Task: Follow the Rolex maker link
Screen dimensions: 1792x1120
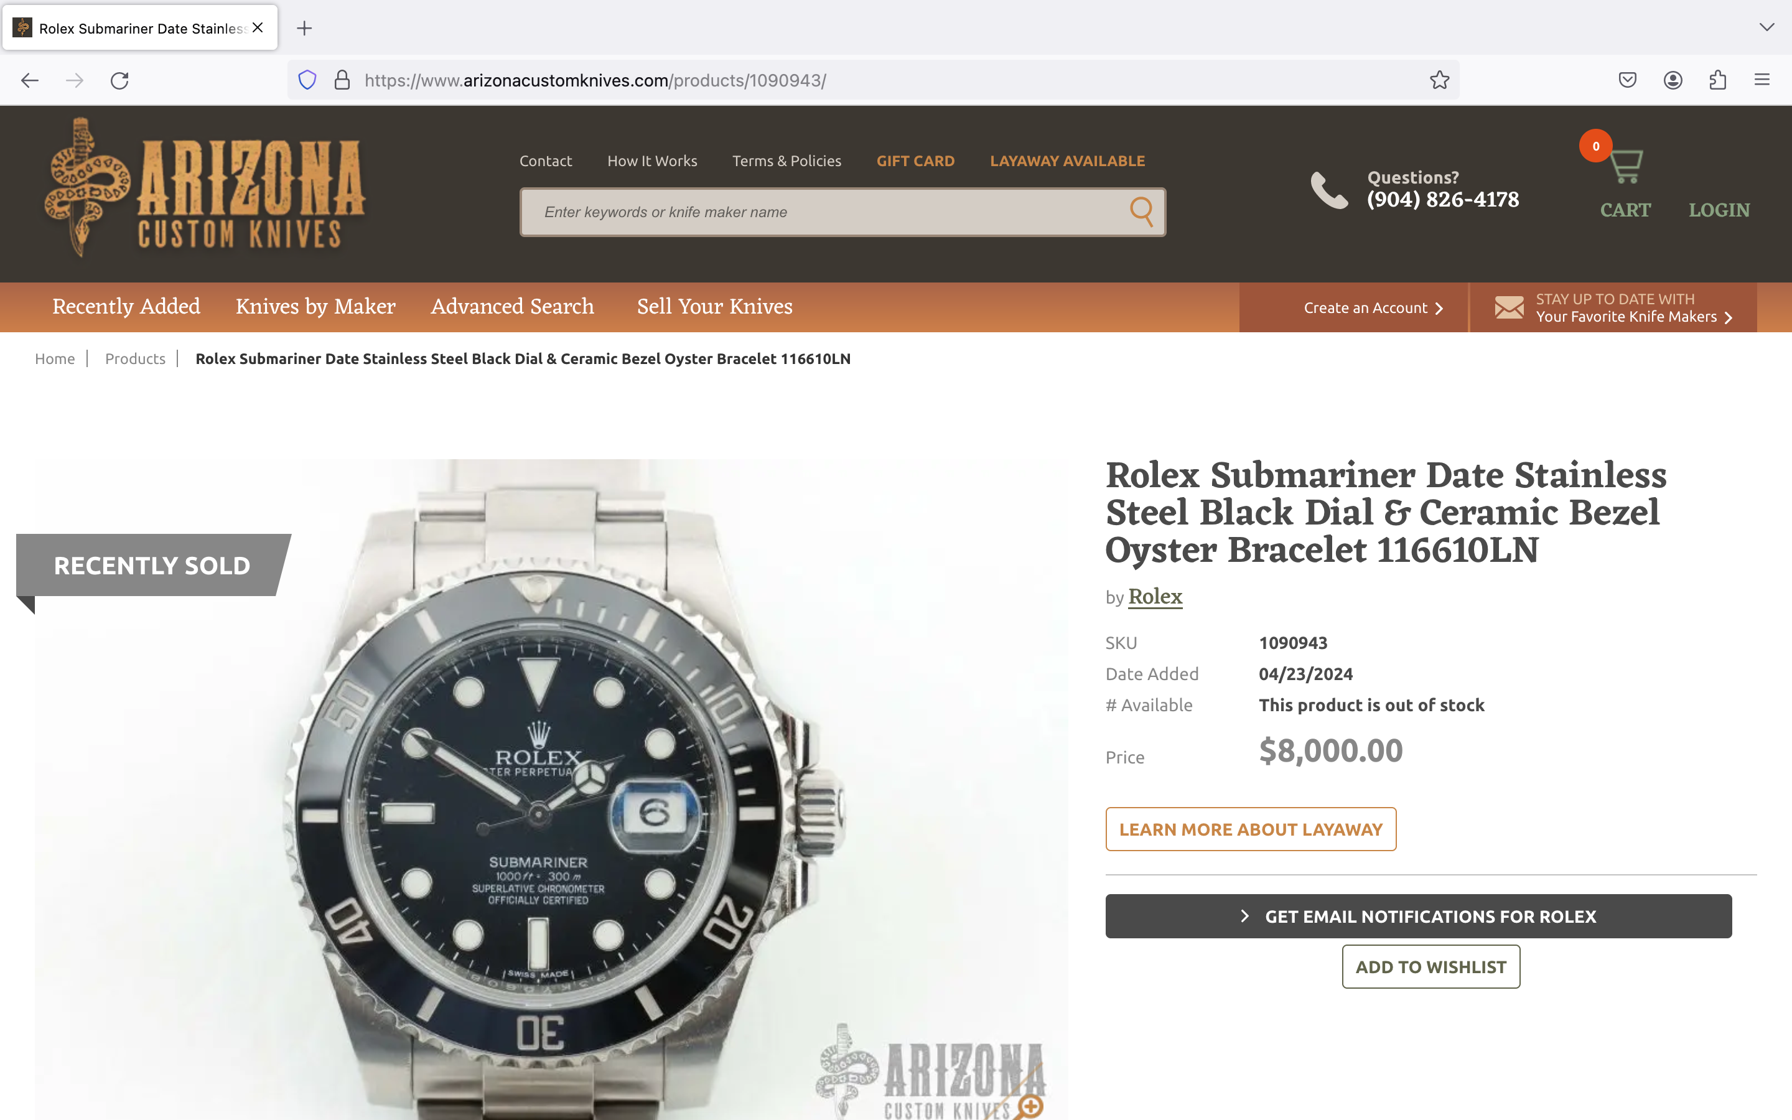Action: (1155, 597)
